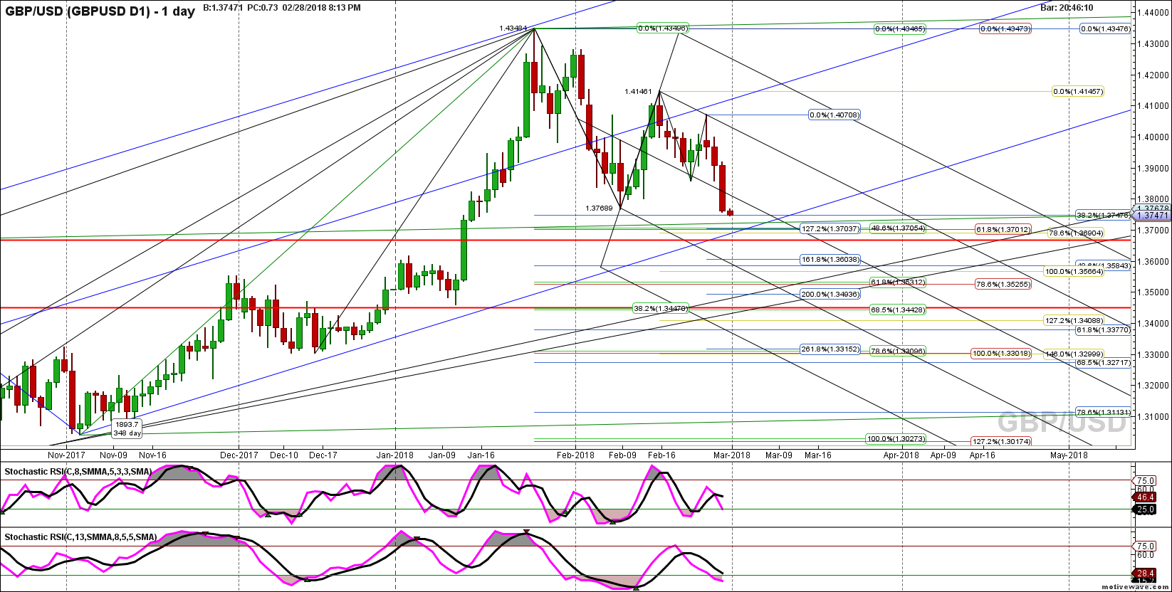
Task: Click the "B:1.37471 PC:0.73" quote info text
Action: tap(240, 7)
